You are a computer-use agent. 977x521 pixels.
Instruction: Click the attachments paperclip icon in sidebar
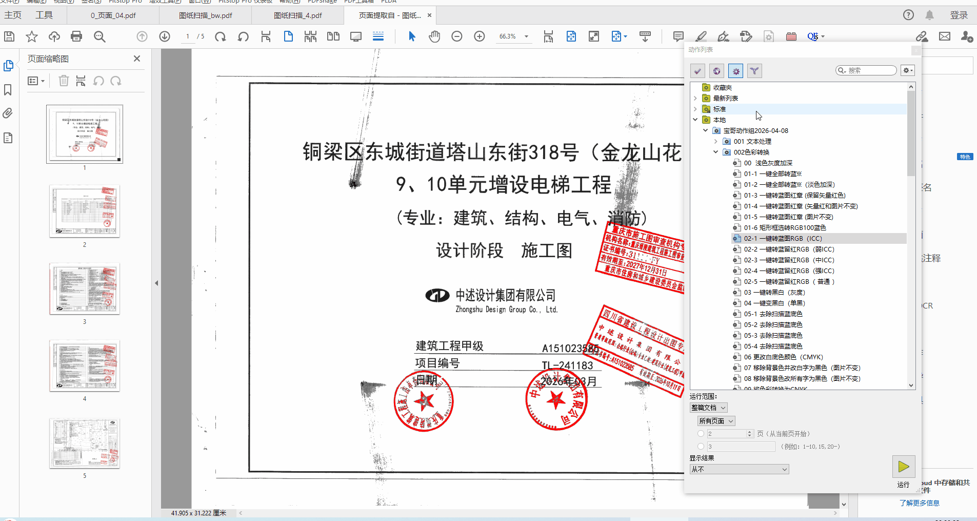[7, 113]
